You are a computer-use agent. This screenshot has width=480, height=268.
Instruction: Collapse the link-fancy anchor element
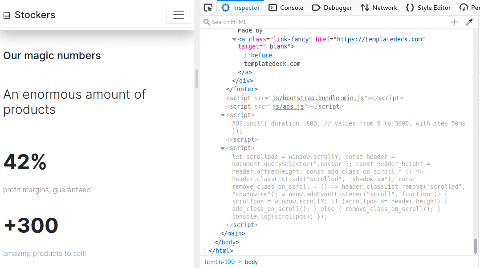pyautogui.click(x=234, y=39)
